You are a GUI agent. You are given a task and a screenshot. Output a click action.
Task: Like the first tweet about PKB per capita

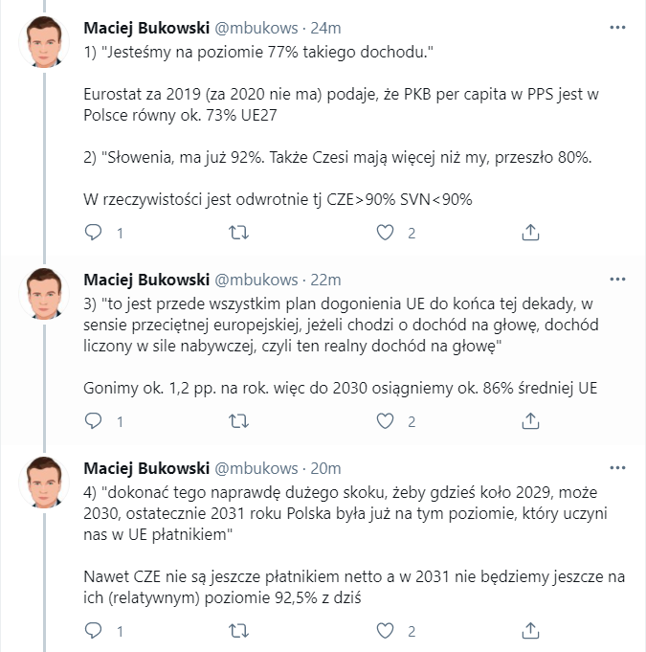point(385,233)
